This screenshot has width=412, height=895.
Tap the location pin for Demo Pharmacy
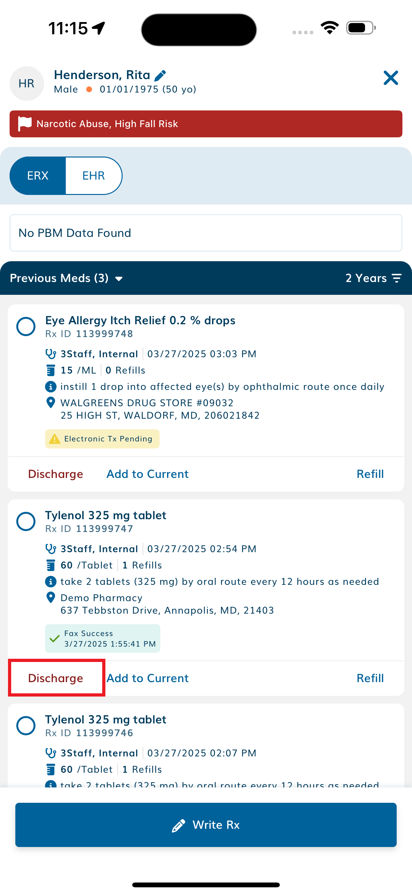pyautogui.click(x=51, y=598)
